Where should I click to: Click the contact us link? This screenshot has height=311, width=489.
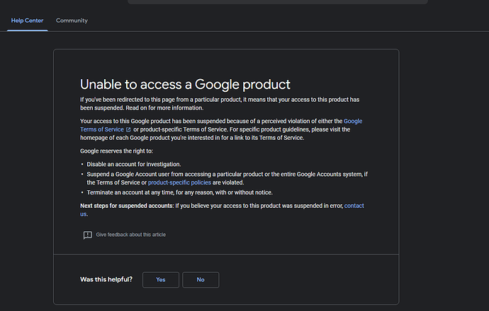354,206
